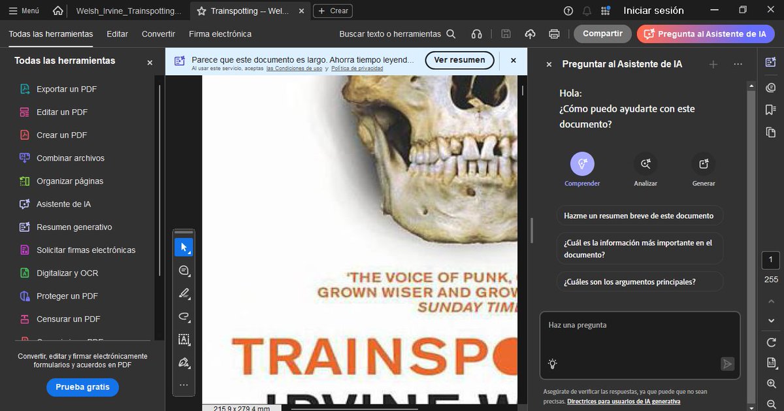Click the Ver resumen button
This screenshot has height=411, width=784.
[x=459, y=60]
